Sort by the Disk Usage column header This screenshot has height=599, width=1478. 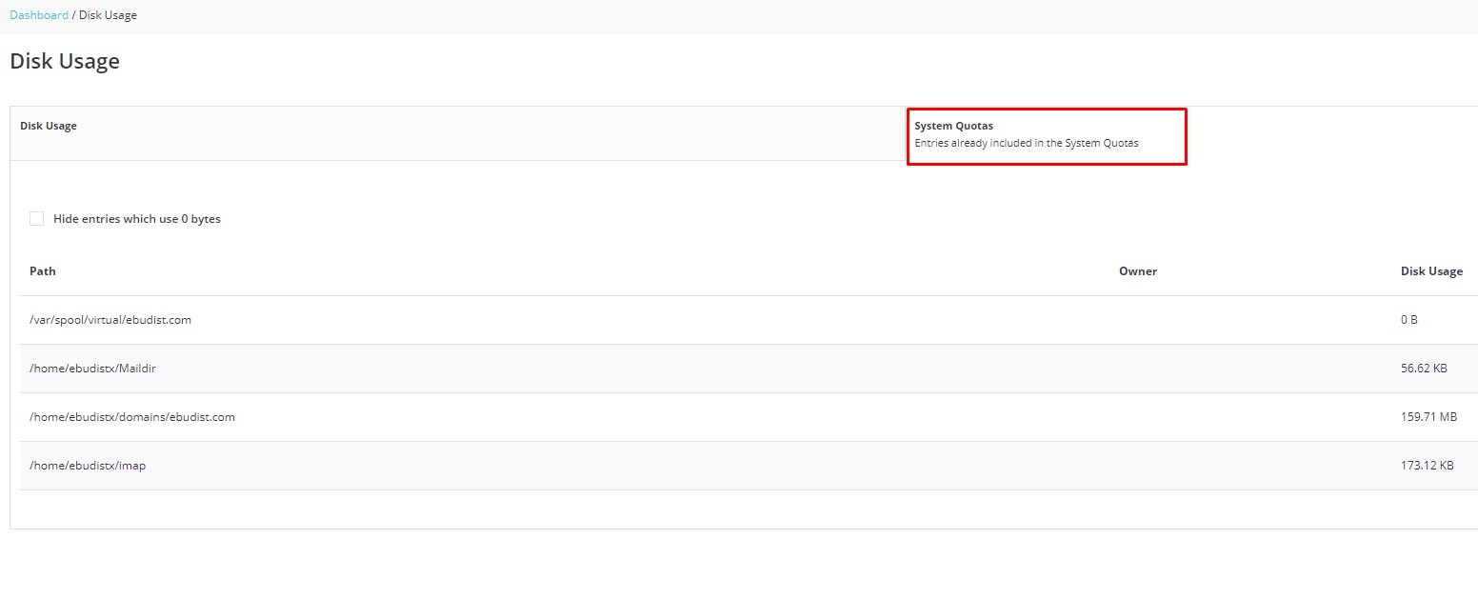click(1430, 271)
